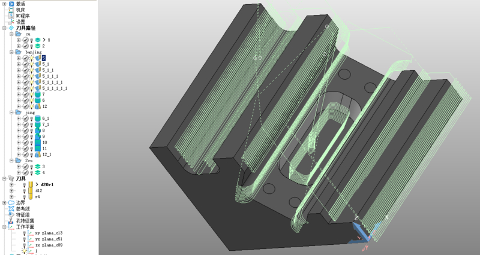Toggle the light bulb of toolpath 7_1
This screenshot has height=255, width=480.
point(32,125)
